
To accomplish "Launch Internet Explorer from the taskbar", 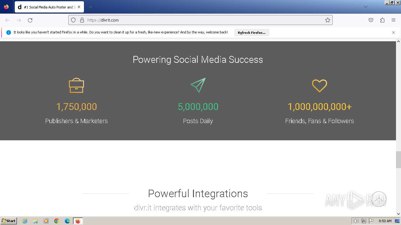I will 25,221.
